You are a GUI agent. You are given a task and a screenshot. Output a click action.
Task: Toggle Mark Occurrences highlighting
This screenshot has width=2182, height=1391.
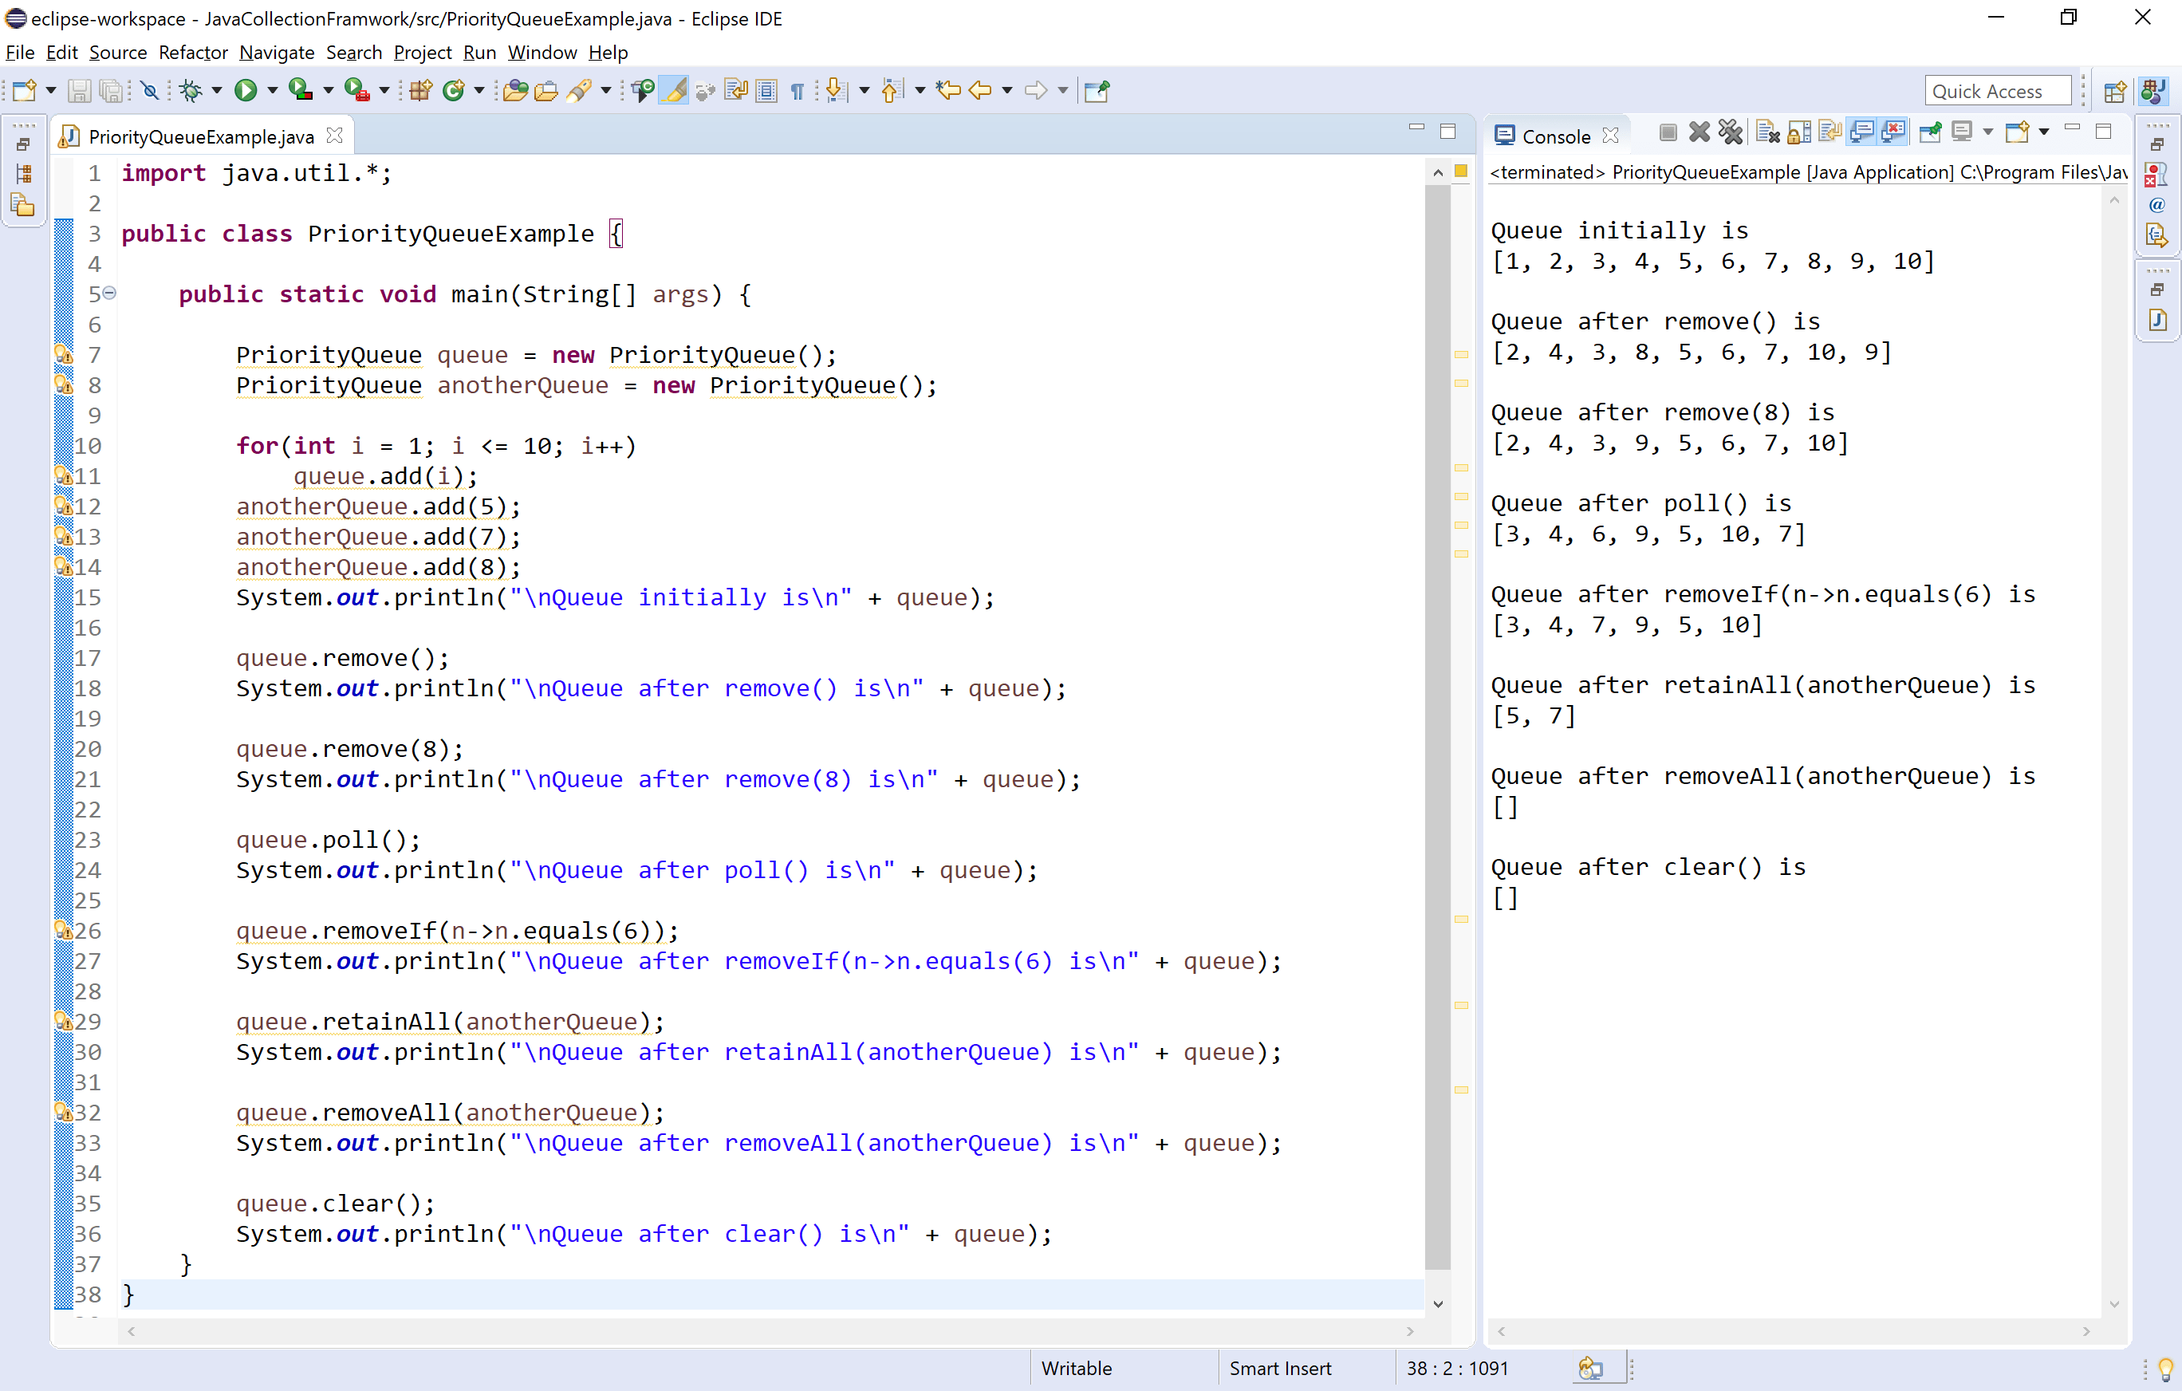pyautogui.click(x=674, y=89)
